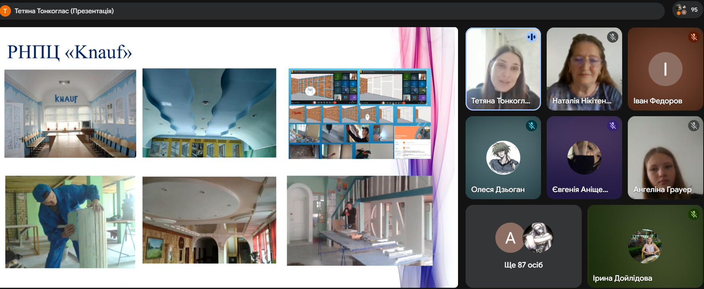Click the speaking indicator on Тетяна Тонкоглас tile
This screenshot has height=289, width=704.
[x=532, y=37]
